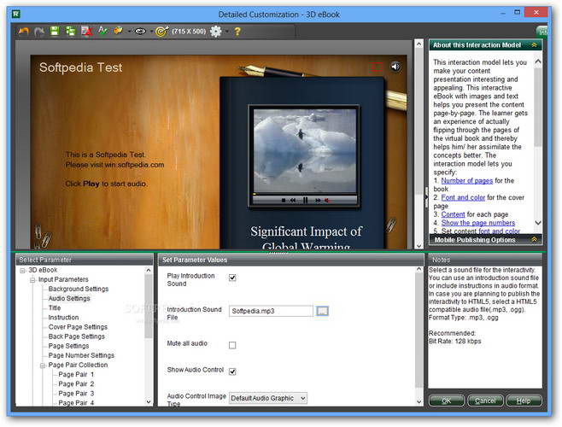The height and width of the screenshot is (427, 562).
Task: Click the OK button
Action: coord(447,401)
